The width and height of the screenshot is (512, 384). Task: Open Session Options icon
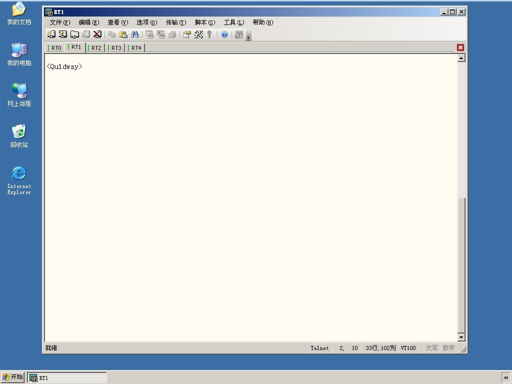tap(187, 34)
